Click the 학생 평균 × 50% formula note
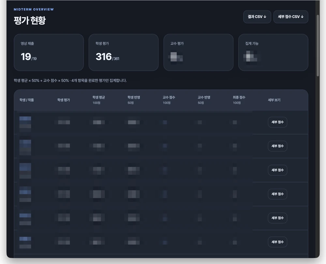The height and width of the screenshot is (264, 326). tap(70, 81)
